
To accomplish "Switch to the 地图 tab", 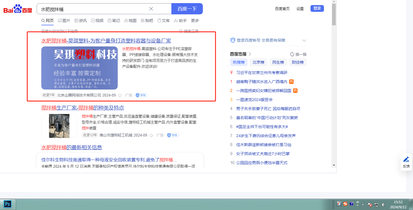I will [x=130, y=21].
